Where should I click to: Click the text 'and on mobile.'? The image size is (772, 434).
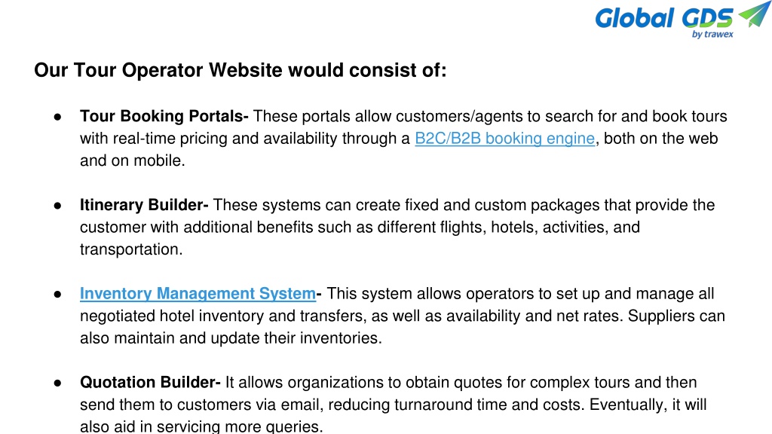point(133,160)
